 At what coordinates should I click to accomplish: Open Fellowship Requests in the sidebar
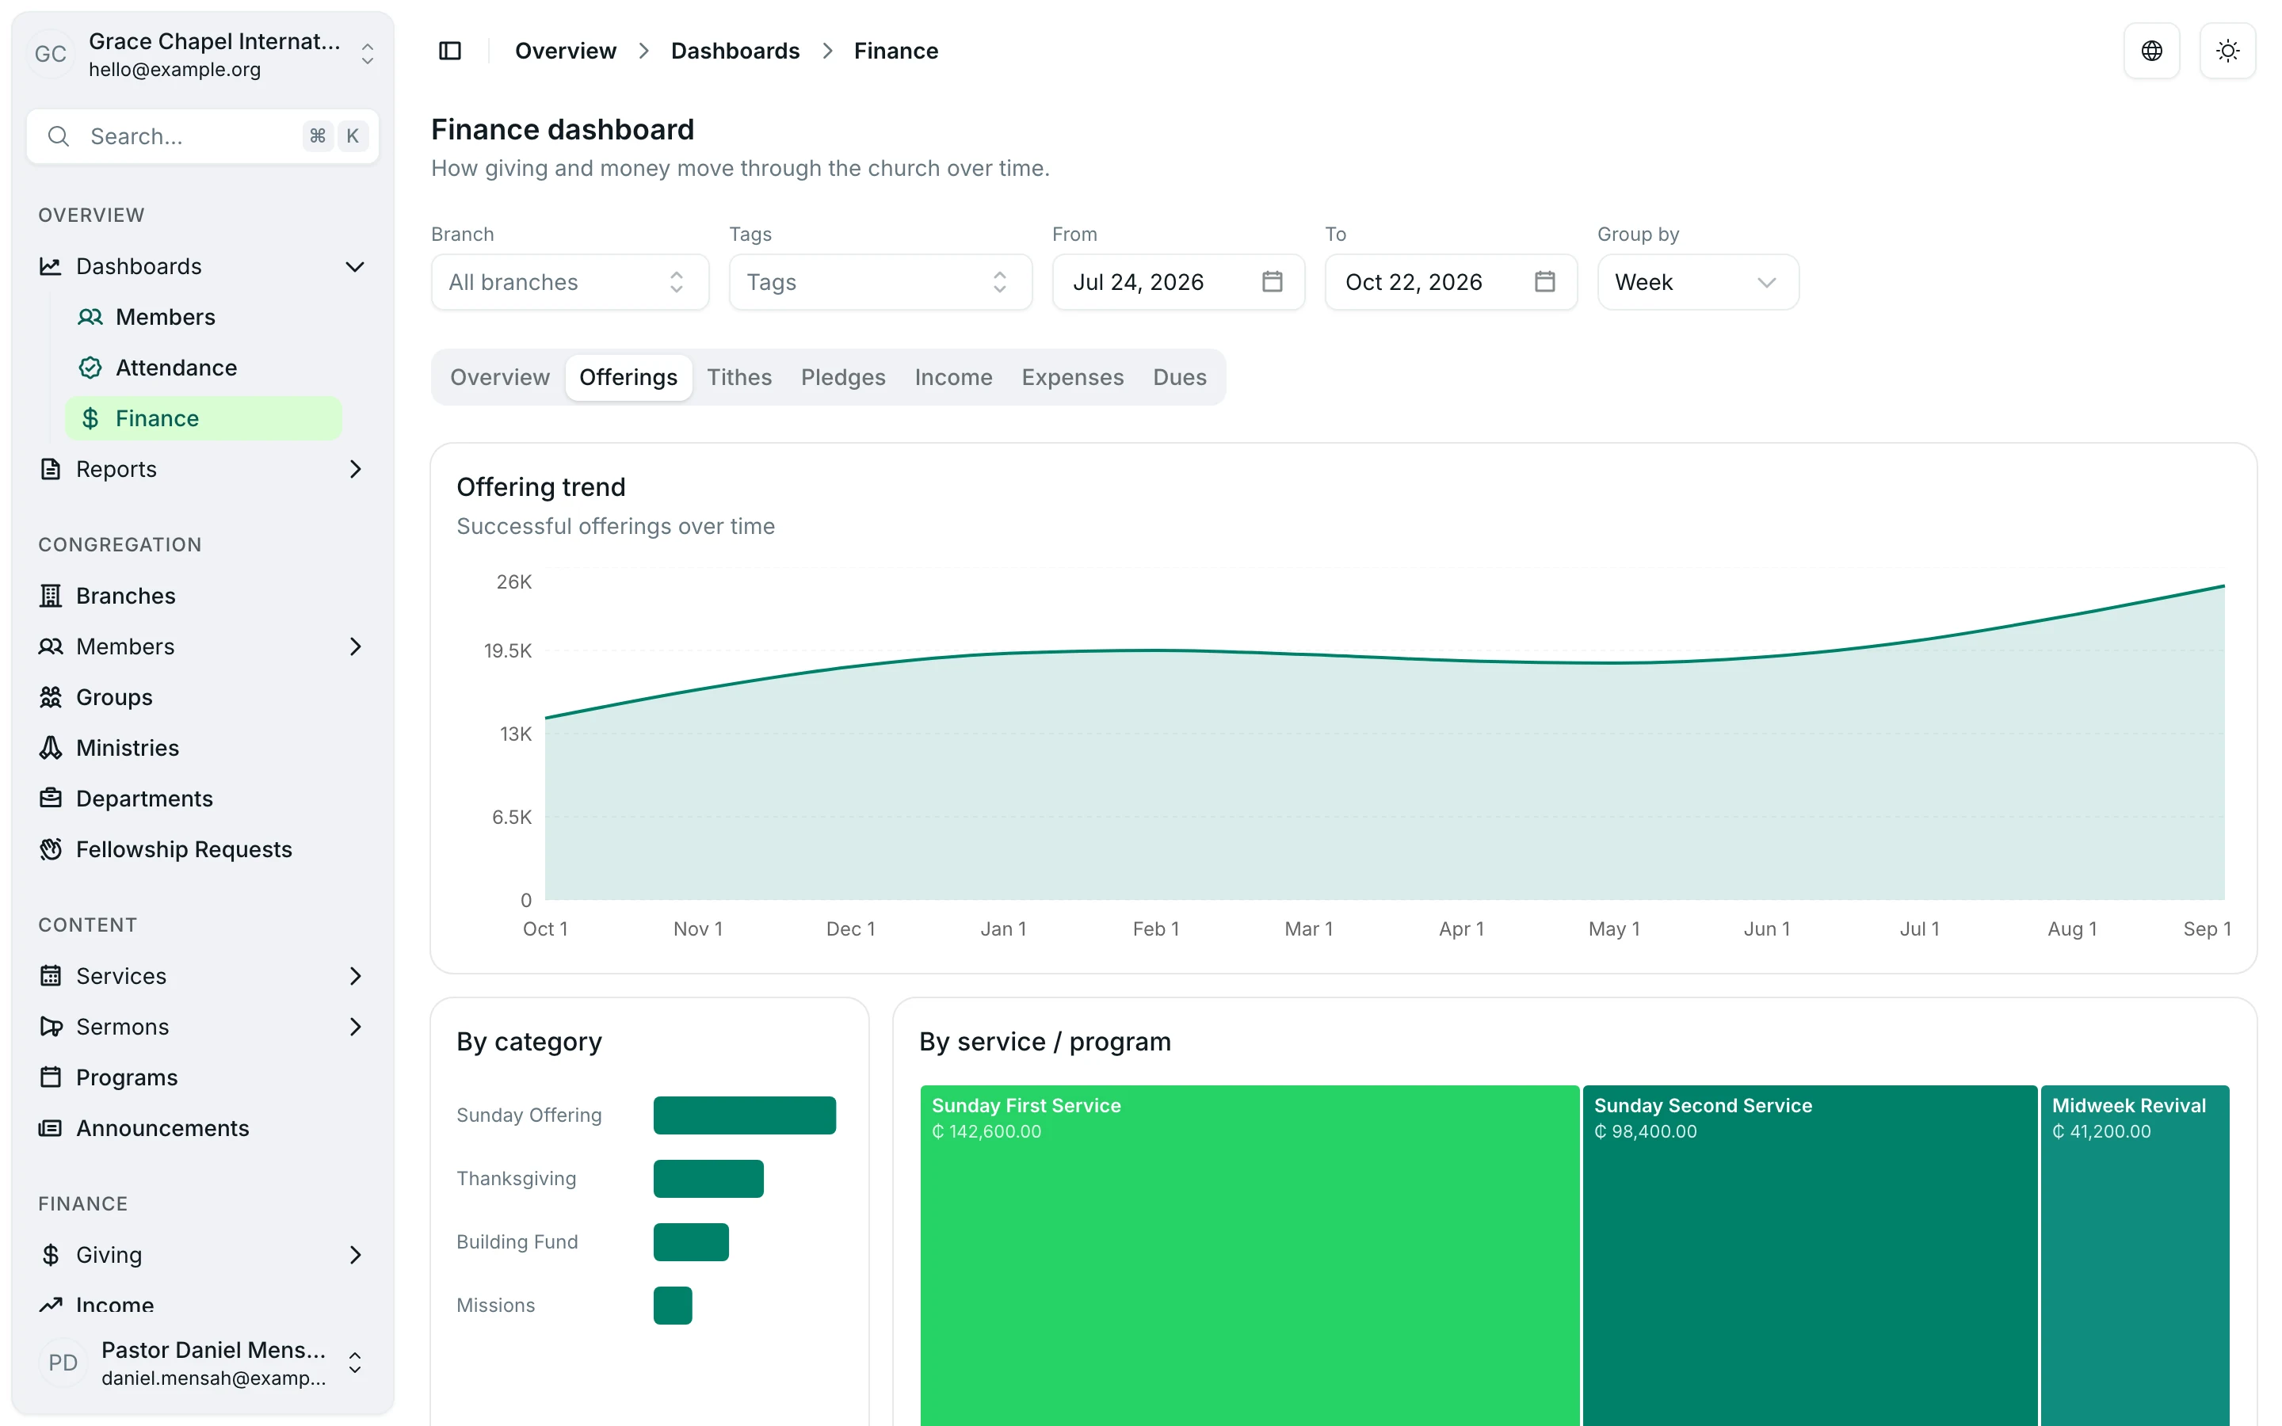click(202, 848)
